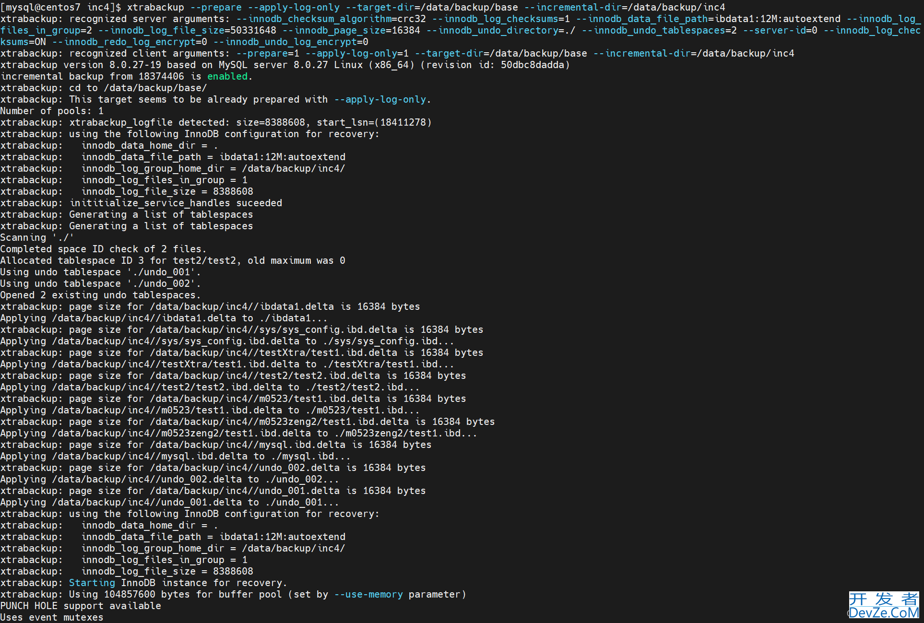The image size is (924, 623).
Task: Click the line 'PUNCH HOLE support available'
Action: [81, 606]
